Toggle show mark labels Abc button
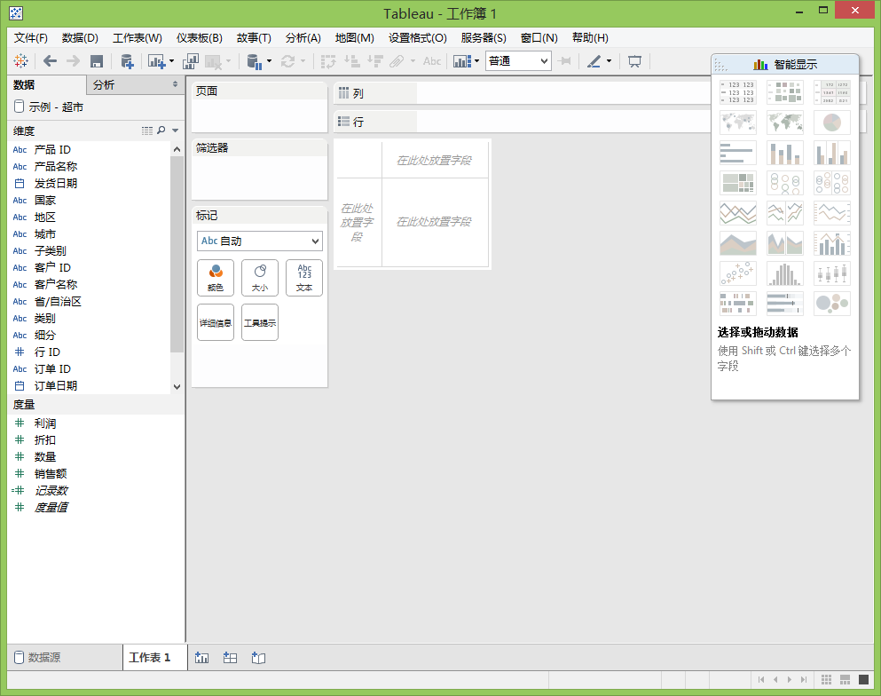The width and height of the screenshot is (881, 696). coord(432,60)
